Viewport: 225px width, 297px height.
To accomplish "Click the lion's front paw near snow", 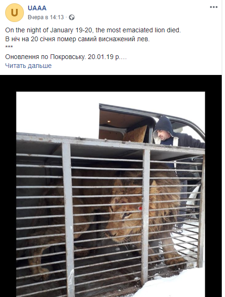I will [x=175, y=261].
